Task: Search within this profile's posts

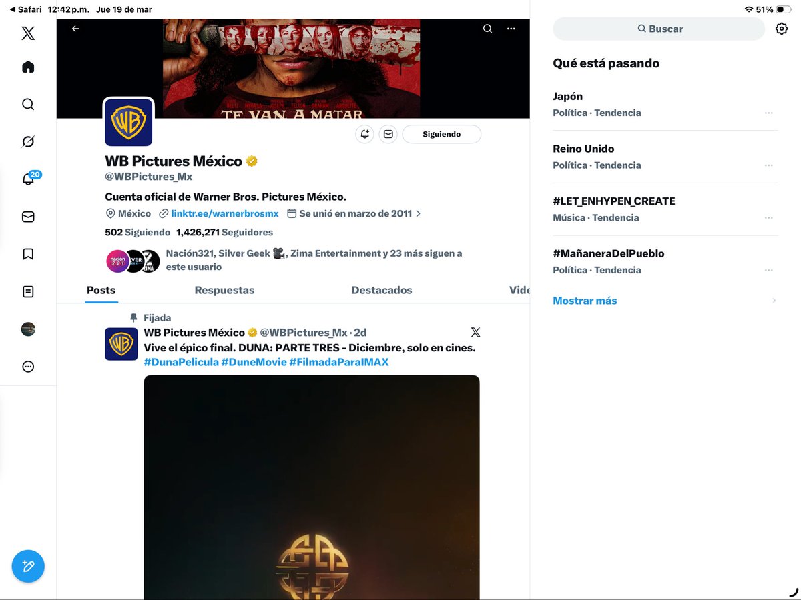Action: click(488, 29)
